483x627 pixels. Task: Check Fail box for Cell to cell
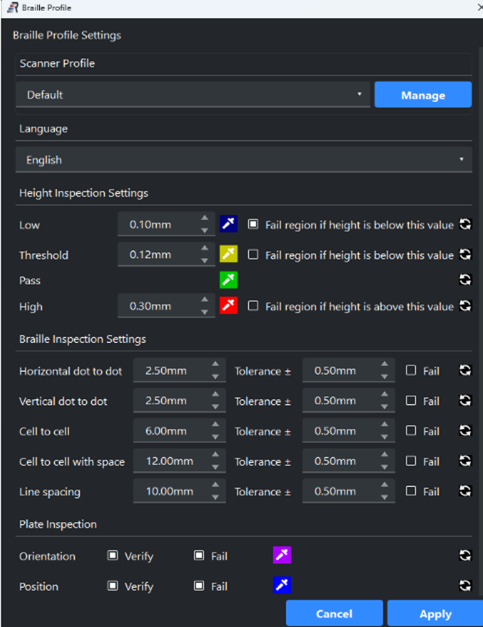click(x=411, y=431)
